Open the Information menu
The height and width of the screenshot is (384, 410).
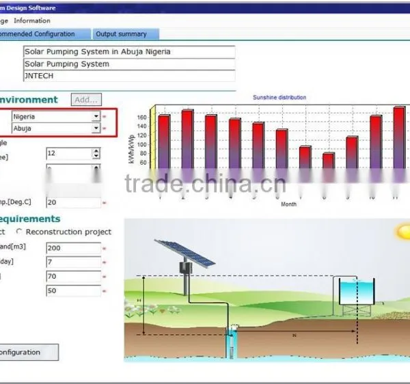coord(32,20)
